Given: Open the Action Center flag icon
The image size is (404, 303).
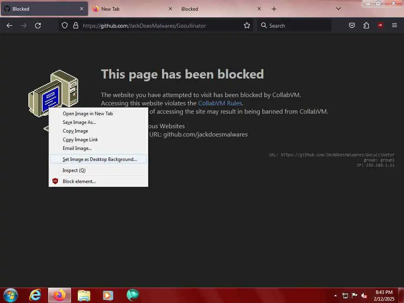Looking at the screenshot, I should (355, 296).
